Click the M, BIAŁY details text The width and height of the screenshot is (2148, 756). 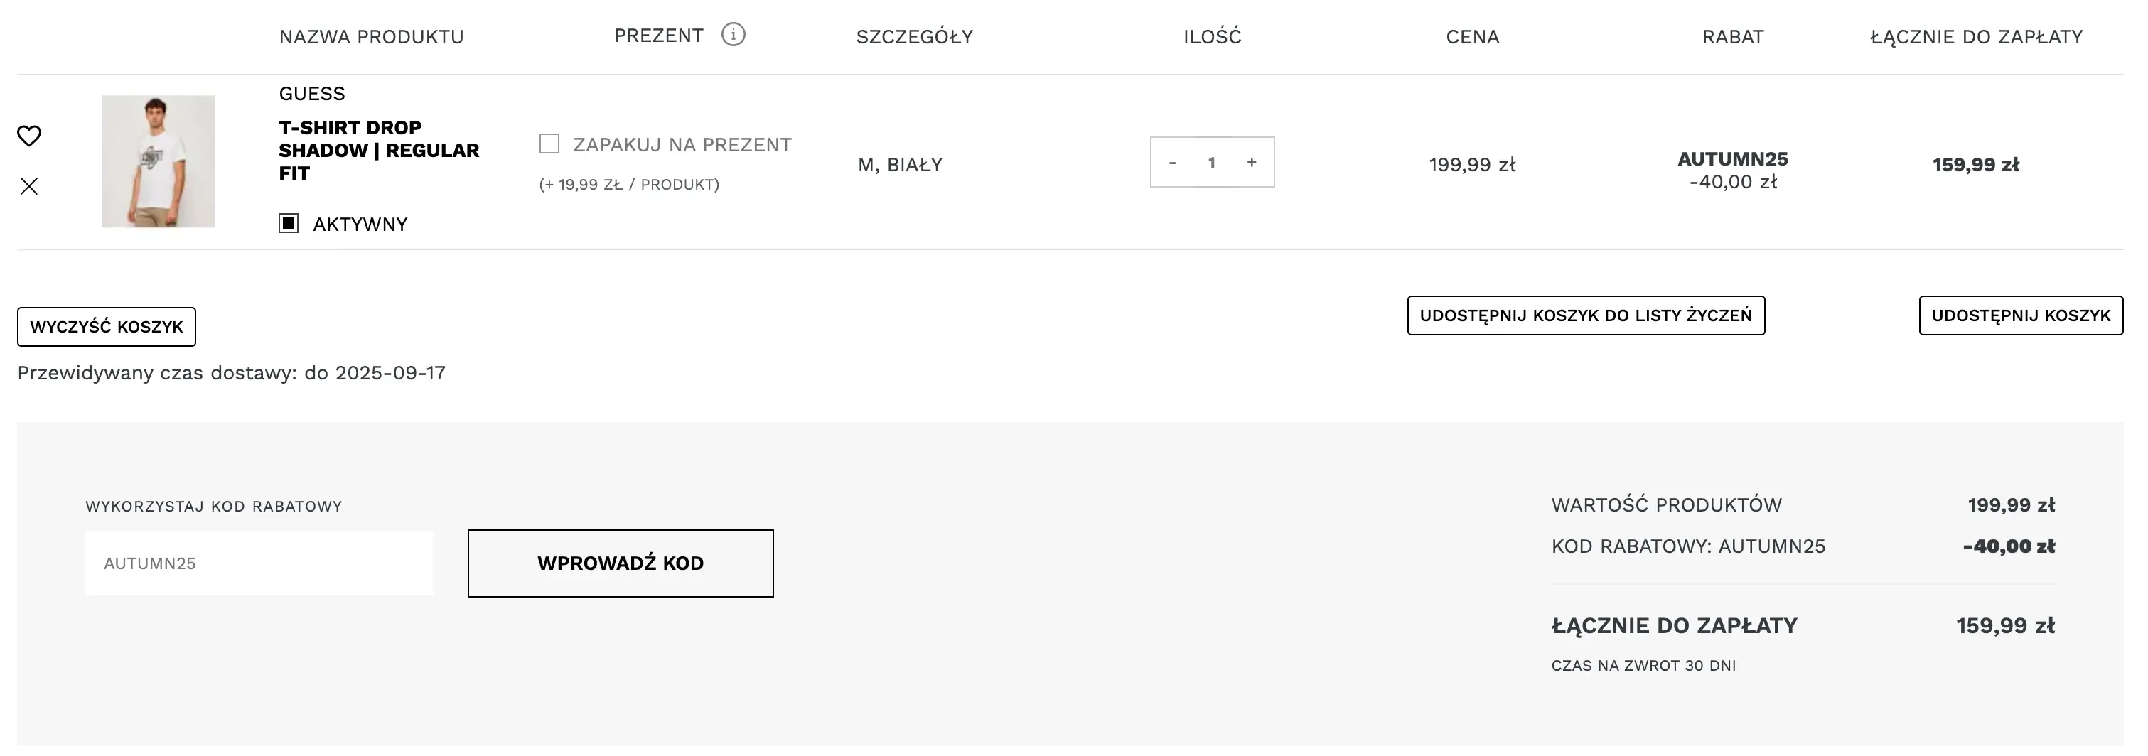click(900, 165)
